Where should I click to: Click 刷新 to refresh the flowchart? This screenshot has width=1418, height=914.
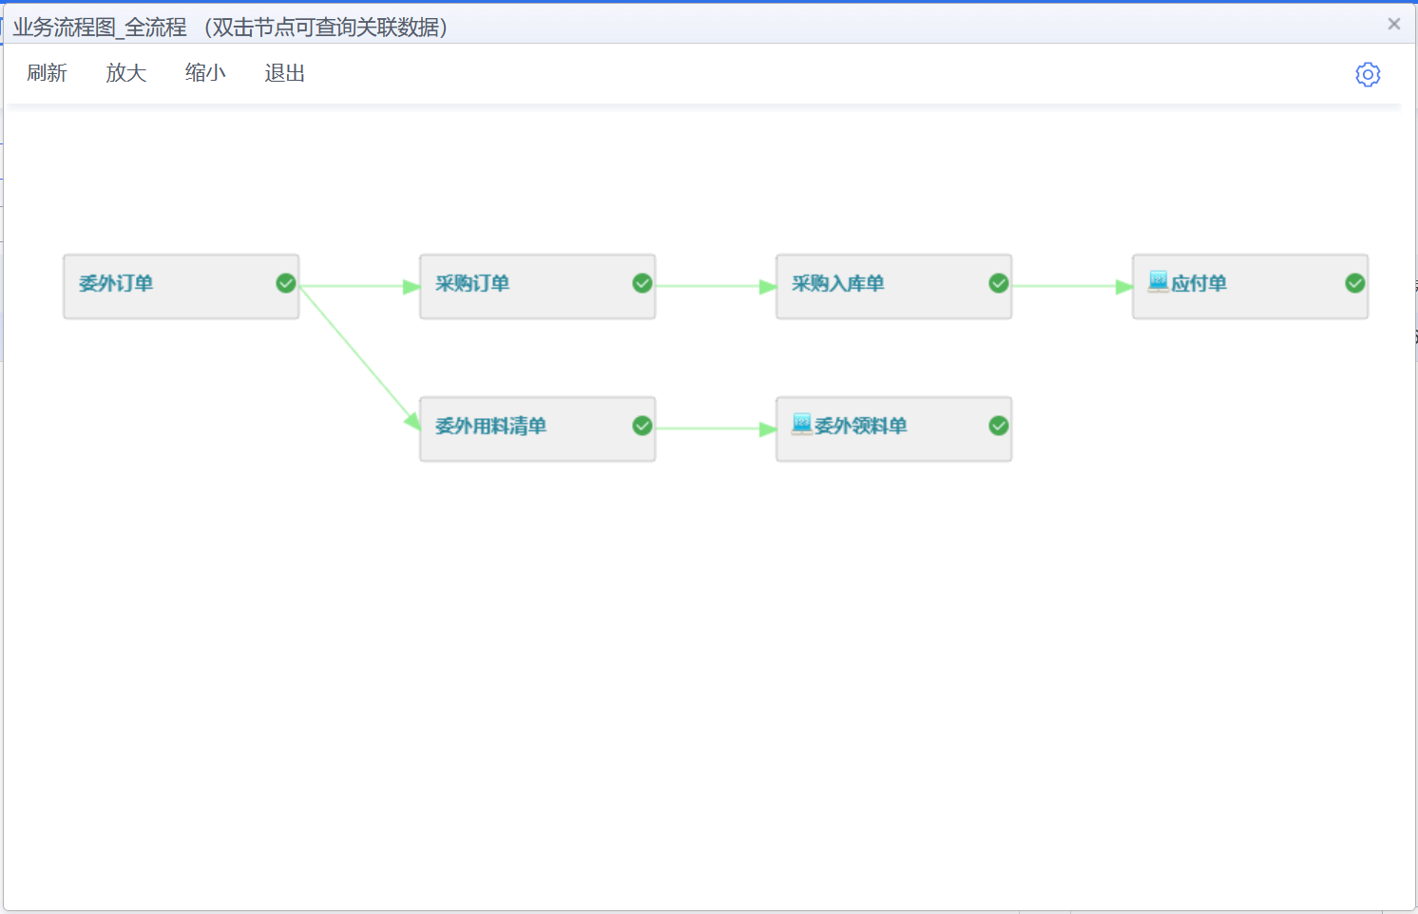coord(47,73)
